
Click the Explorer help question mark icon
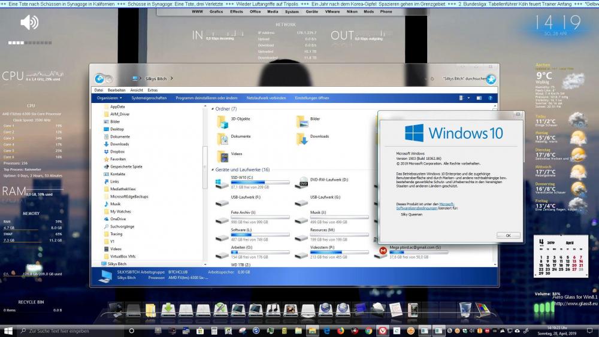coord(489,98)
